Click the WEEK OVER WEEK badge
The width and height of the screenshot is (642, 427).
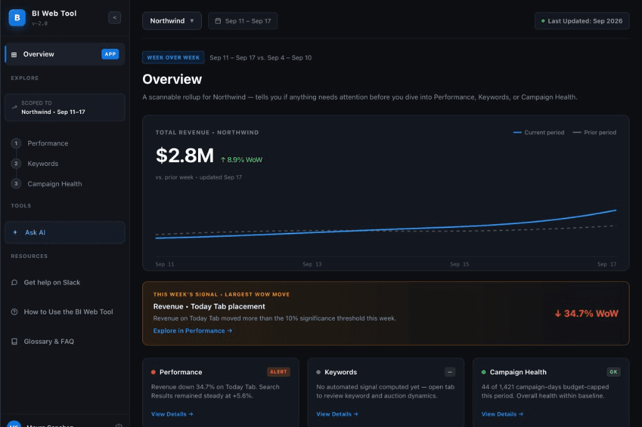pos(173,58)
